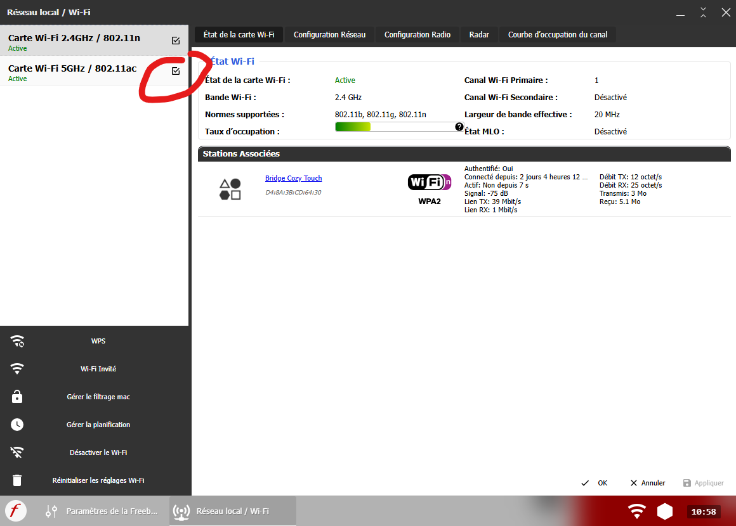Screen dimensions: 736x526
Task: Toggle the 2.4GHz Wi-Fi card checkbox
Action: tap(176, 41)
